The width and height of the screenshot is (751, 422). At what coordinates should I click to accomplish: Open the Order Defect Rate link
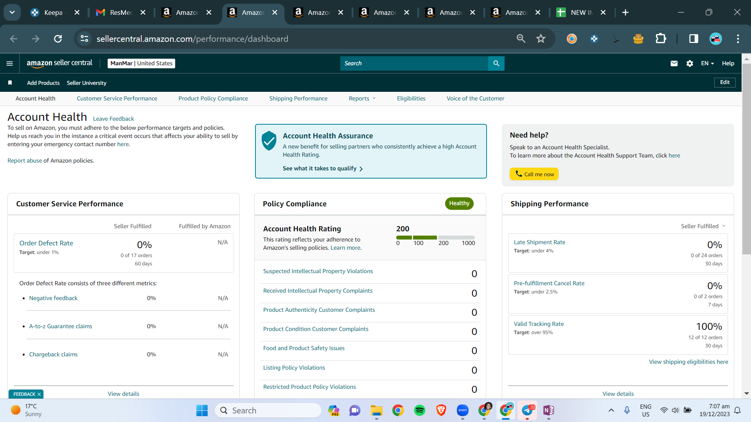click(x=46, y=243)
